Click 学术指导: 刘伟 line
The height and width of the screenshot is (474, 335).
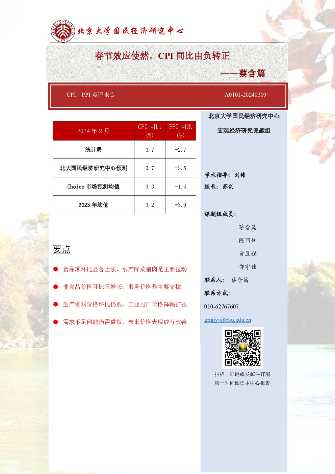point(225,175)
